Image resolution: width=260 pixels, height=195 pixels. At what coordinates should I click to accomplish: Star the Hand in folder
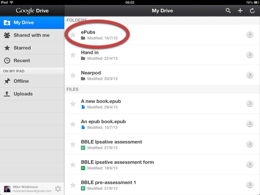pos(73,55)
